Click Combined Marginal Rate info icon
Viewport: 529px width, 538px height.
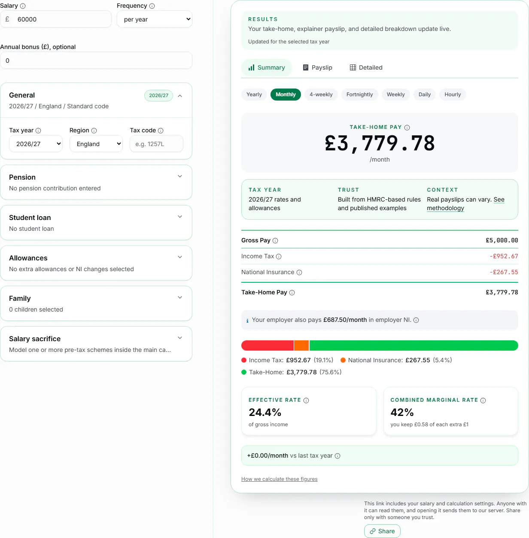pos(483,400)
